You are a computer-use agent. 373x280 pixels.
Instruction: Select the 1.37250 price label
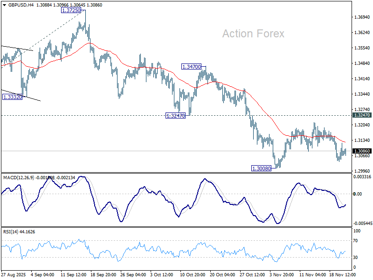click(x=71, y=10)
